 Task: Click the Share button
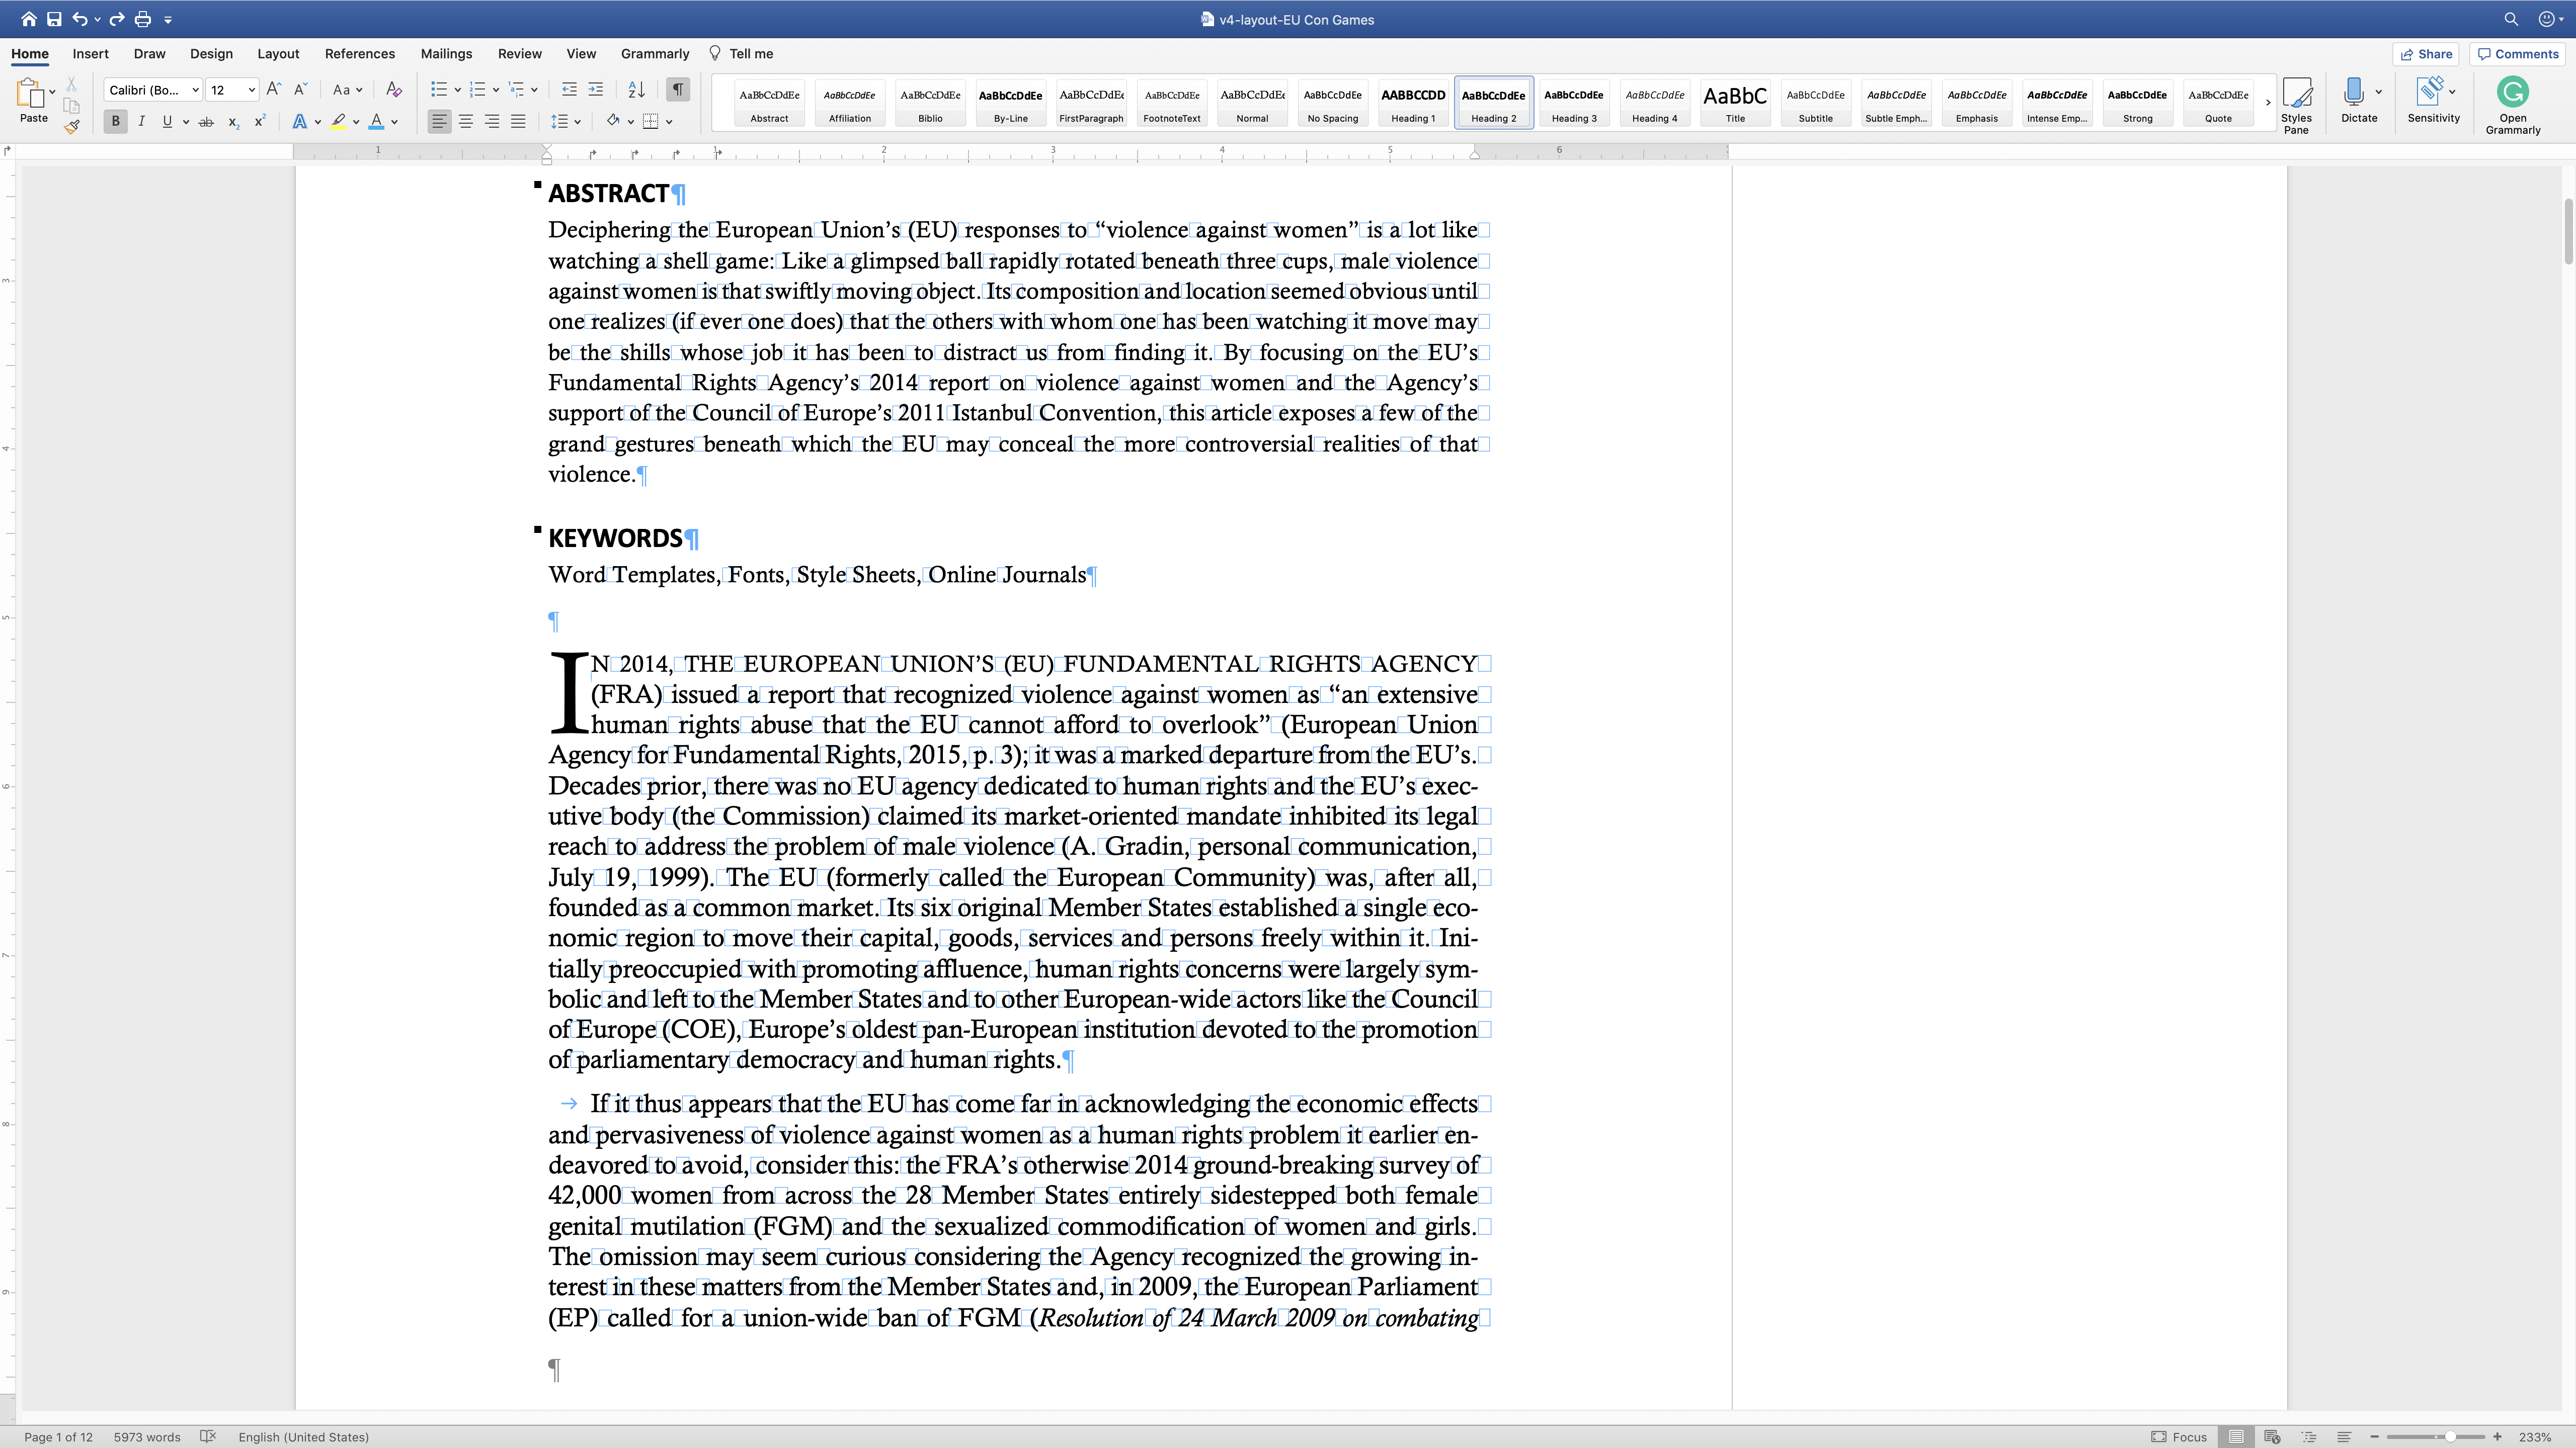click(2426, 54)
